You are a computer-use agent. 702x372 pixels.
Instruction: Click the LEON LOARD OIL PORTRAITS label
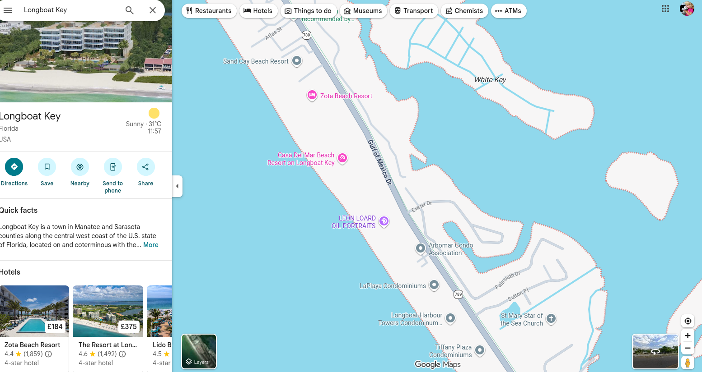[354, 222]
